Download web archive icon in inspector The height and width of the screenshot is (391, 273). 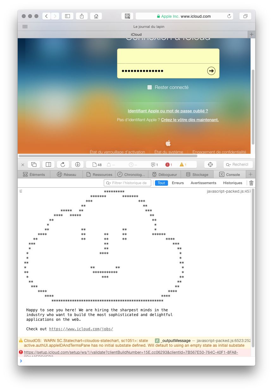tap(78, 164)
